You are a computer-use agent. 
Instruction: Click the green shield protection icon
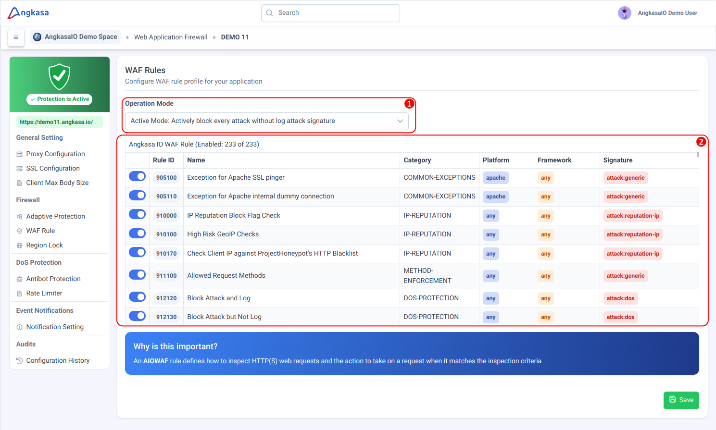pos(60,77)
